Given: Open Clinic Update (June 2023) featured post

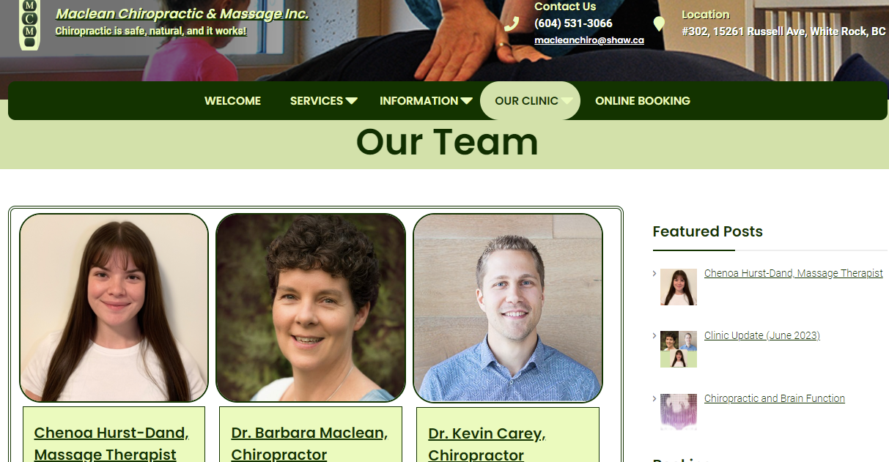Looking at the screenshot, I should (x=762, y=335).
